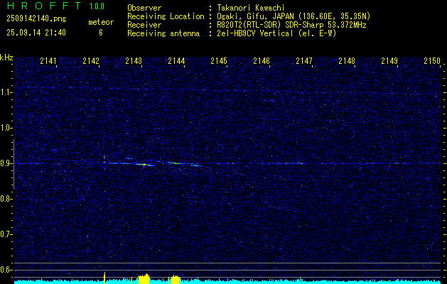Click time marker 2142
447x284 pixels.
coord(91,60)
